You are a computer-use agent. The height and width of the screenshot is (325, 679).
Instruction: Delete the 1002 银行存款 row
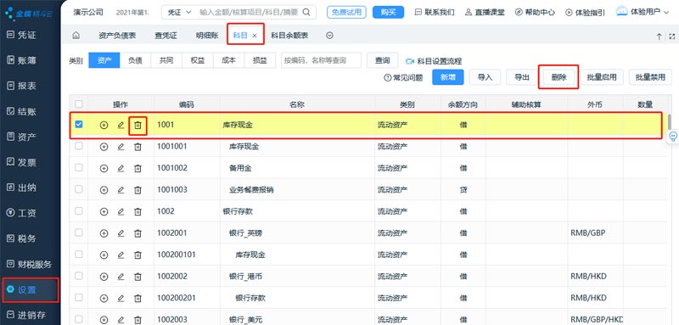point(137,211)
